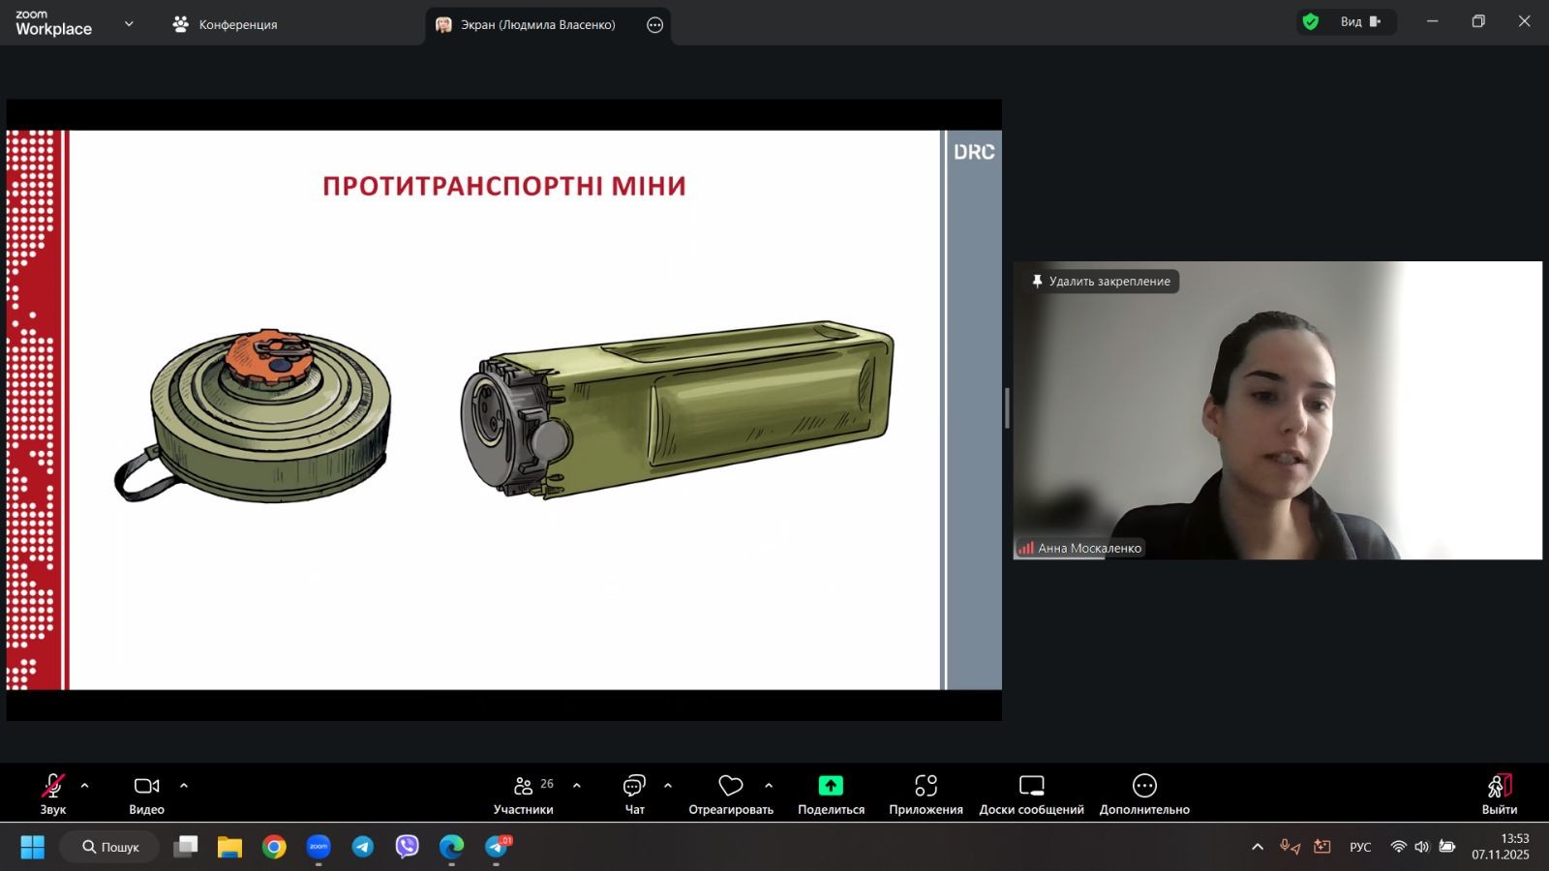The height and width of the screenshot is (871, 1549).
Task: Open the Participants panel
Action: 524,794
